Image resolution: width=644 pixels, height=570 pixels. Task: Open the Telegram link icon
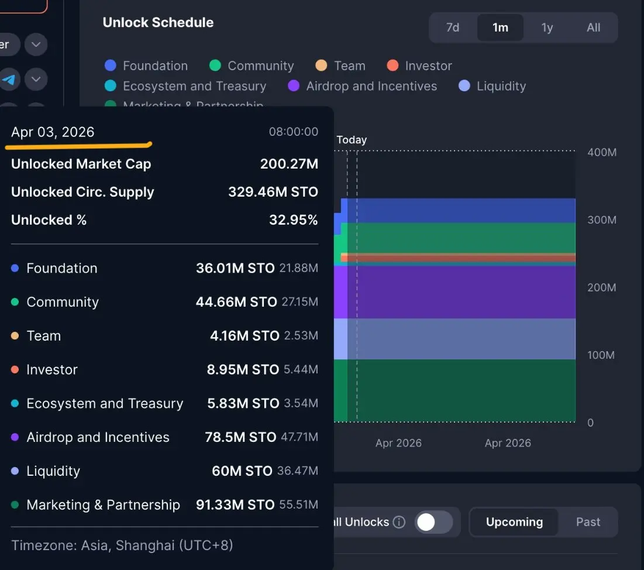pyautogui.click(x=8, y=79)
